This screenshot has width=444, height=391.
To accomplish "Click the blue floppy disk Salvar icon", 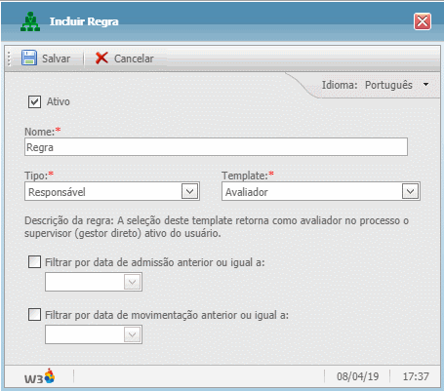I will click(29, 59).
